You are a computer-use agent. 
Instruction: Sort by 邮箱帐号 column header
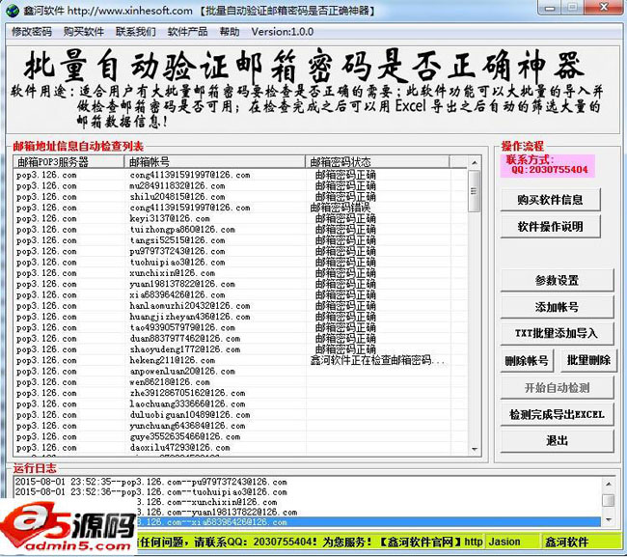[x=215, y=161]
